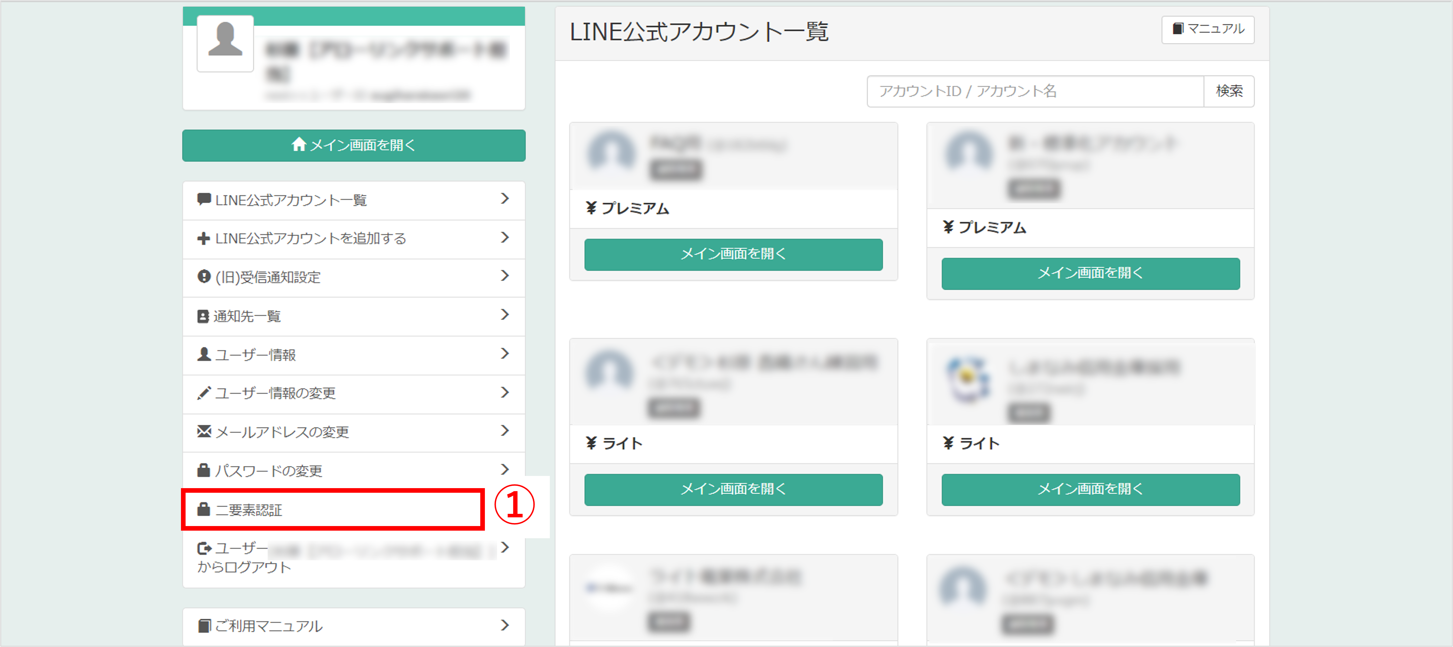Screen dimensions: 1453x647
Task: Click the user avatar in the profile header
Action: click(x=225, y=44)
